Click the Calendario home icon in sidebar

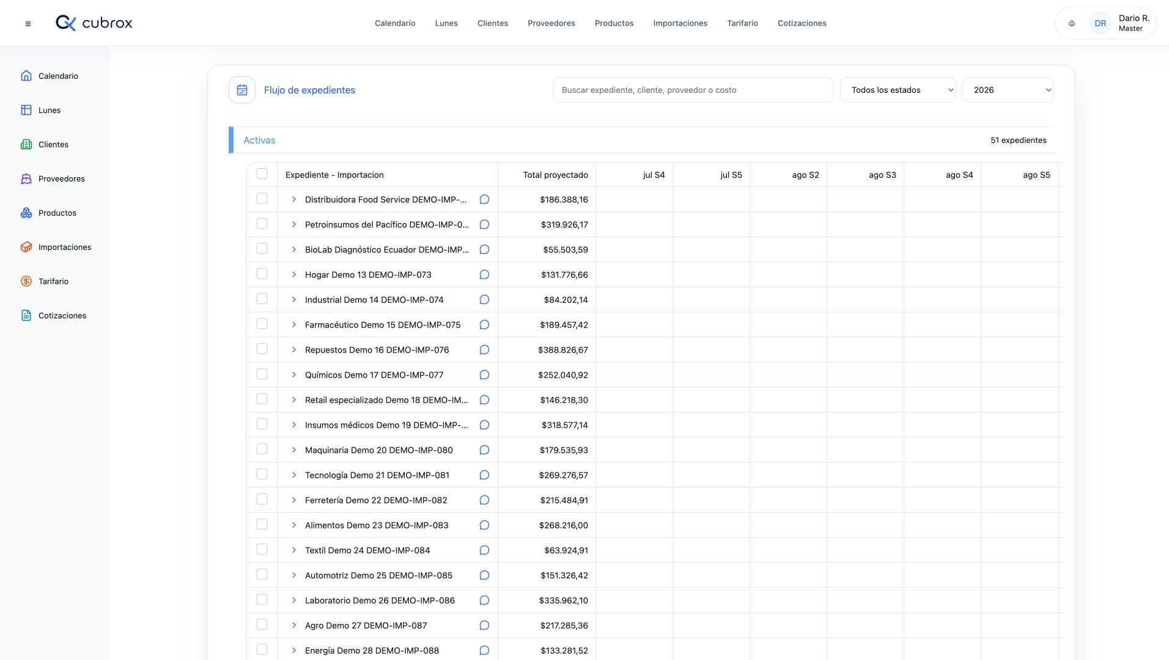[26, 76]
